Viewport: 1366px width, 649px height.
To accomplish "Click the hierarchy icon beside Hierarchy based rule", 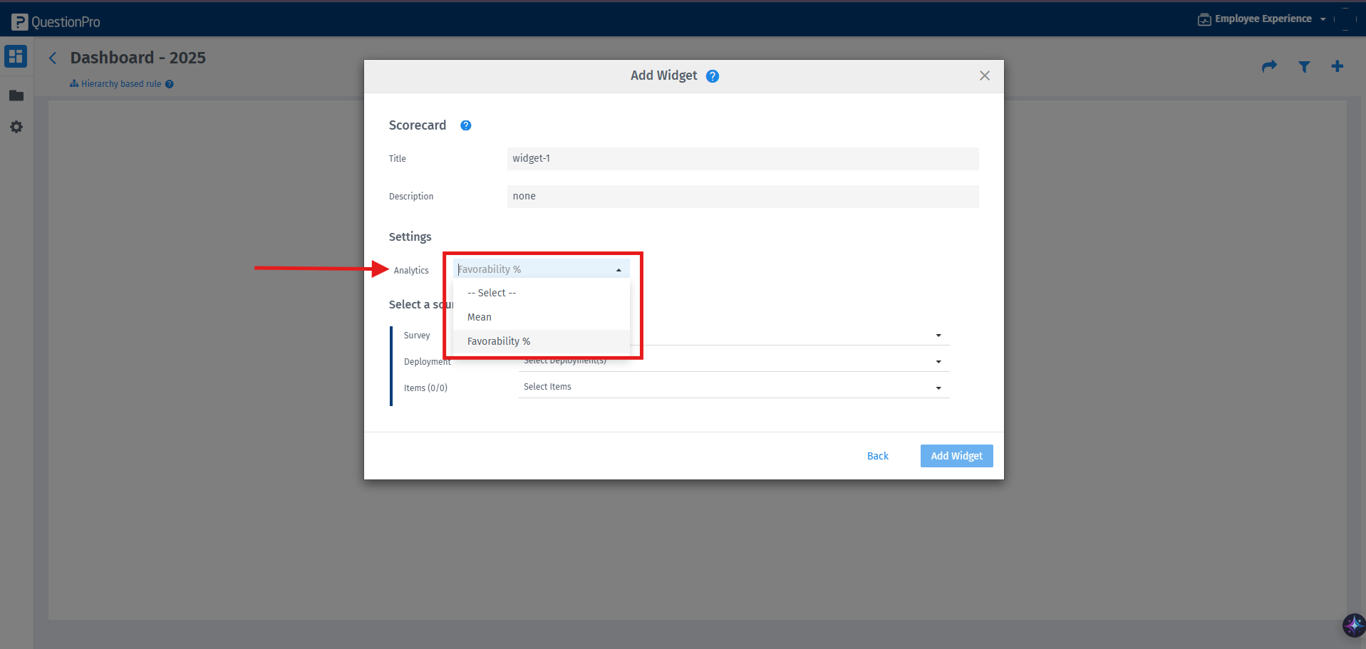I will (x=74, y=83).
